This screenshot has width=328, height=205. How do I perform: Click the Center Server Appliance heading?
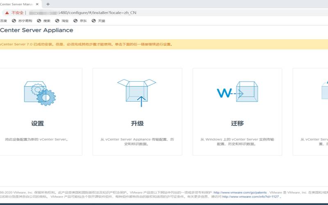36,30
